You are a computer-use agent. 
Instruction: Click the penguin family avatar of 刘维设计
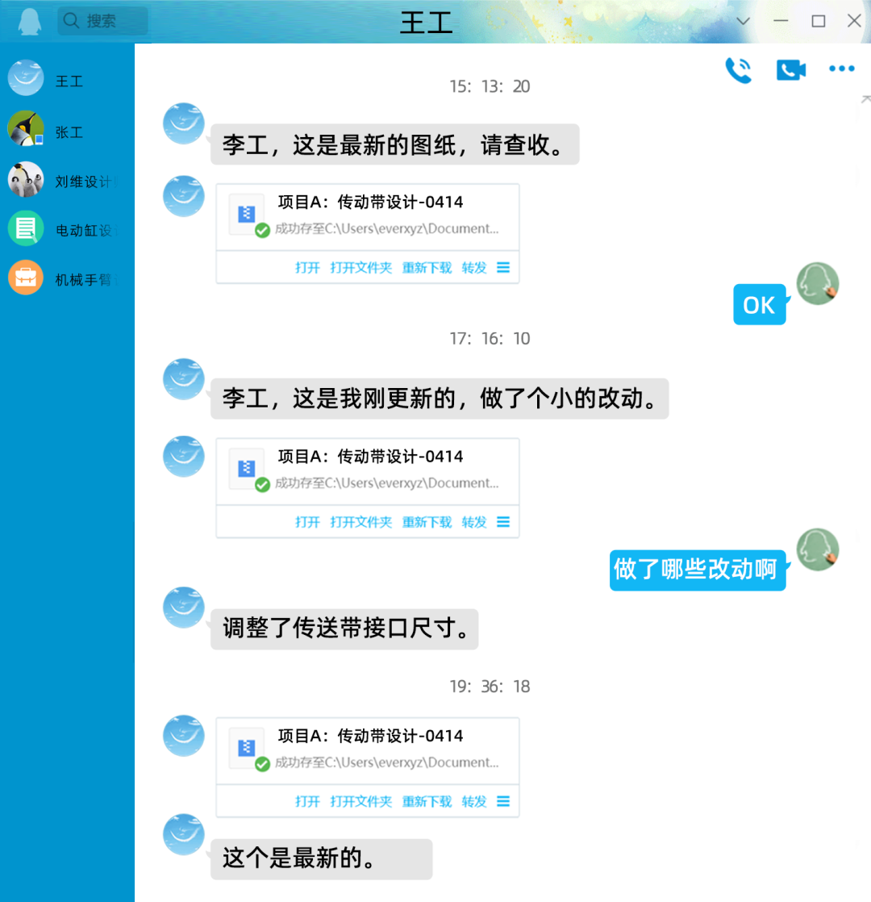[25, 179]
